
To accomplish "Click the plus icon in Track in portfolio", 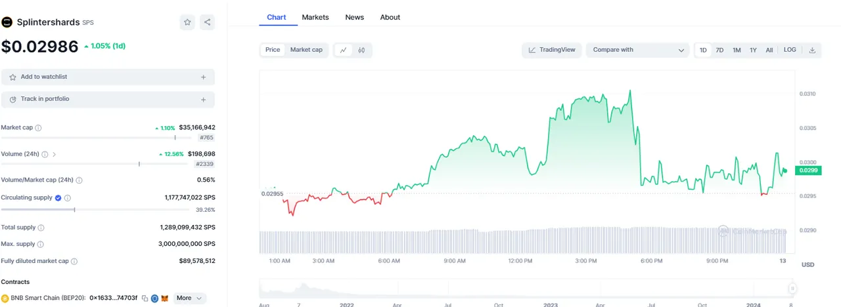I will pos(204,100).
